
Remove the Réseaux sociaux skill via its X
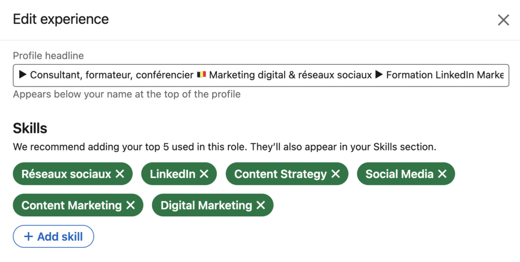tap(120, 174)
